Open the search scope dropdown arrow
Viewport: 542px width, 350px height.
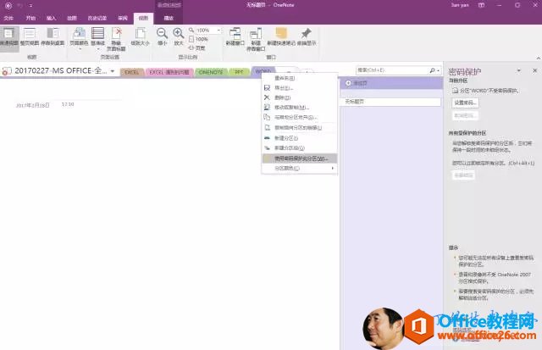click(x=439, y=70)
